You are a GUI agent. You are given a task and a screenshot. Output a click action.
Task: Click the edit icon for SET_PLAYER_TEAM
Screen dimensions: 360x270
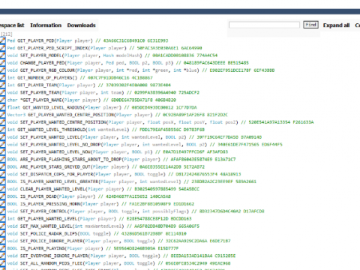(x=2, y=92)
